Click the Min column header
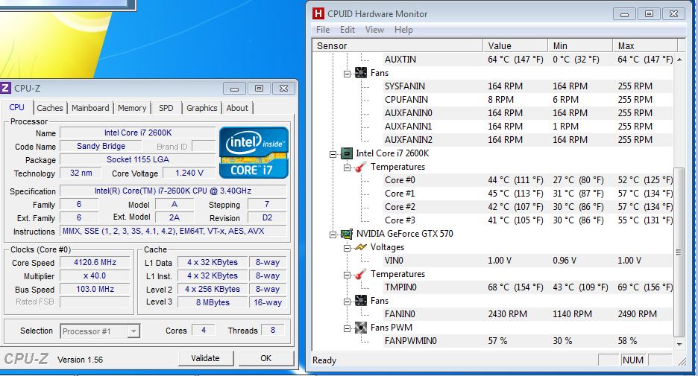Image resolution: width=698 pixels, height=376 pixels. 580,45
